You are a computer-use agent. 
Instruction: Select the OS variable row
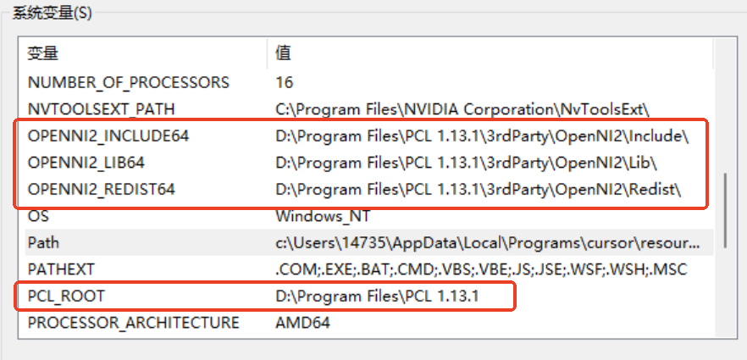point(369,216)
